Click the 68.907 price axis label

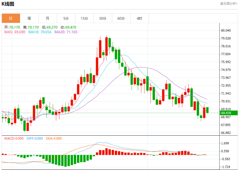coord(226,117)
